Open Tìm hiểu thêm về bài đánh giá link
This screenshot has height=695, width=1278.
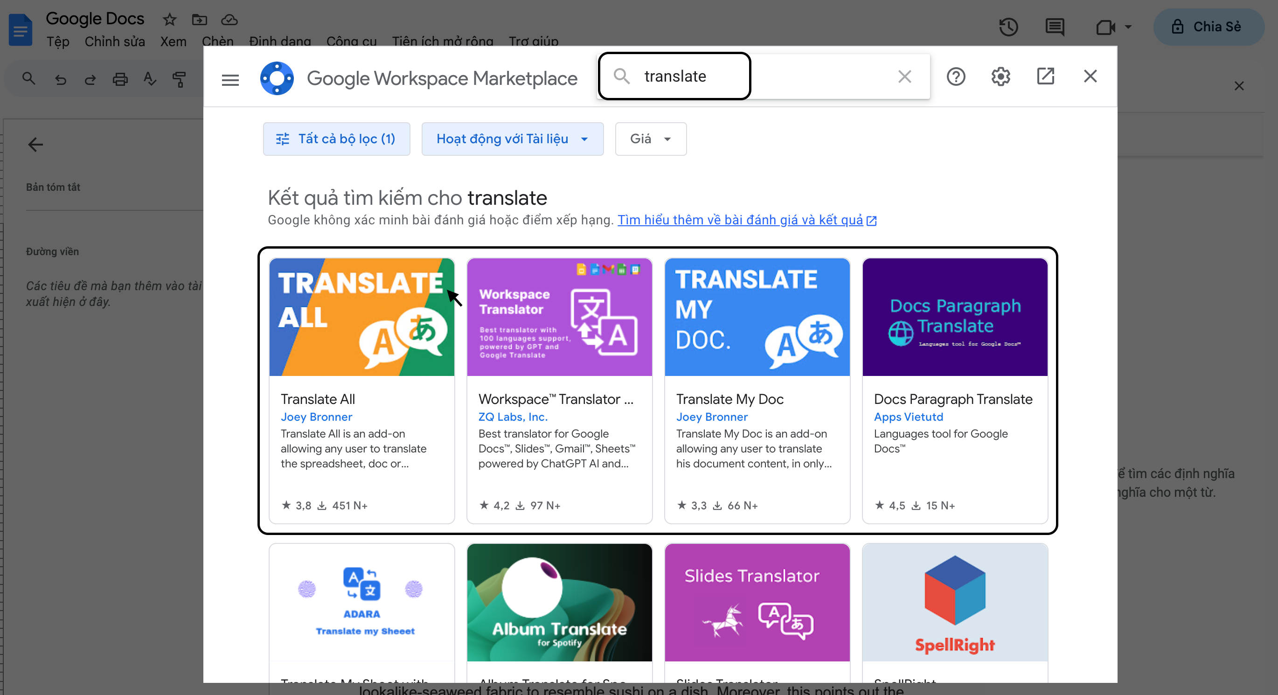[x=740, y=220]
